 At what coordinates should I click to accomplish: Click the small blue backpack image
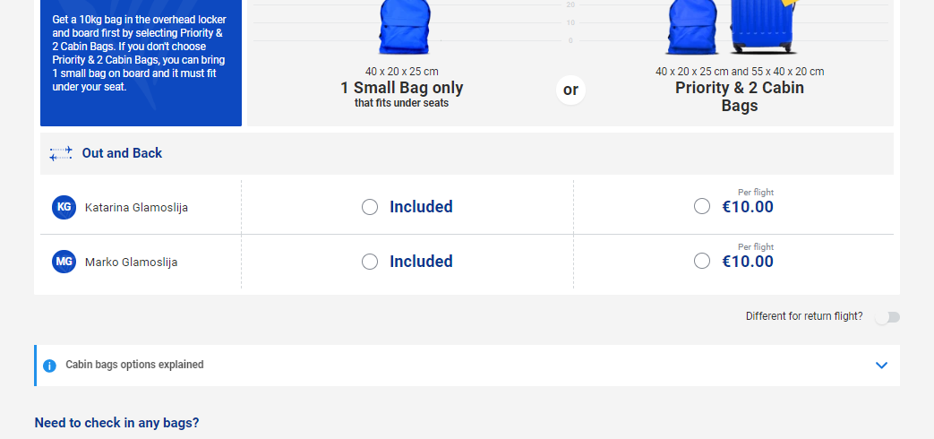pyautogui.click(x=405, y=27)
